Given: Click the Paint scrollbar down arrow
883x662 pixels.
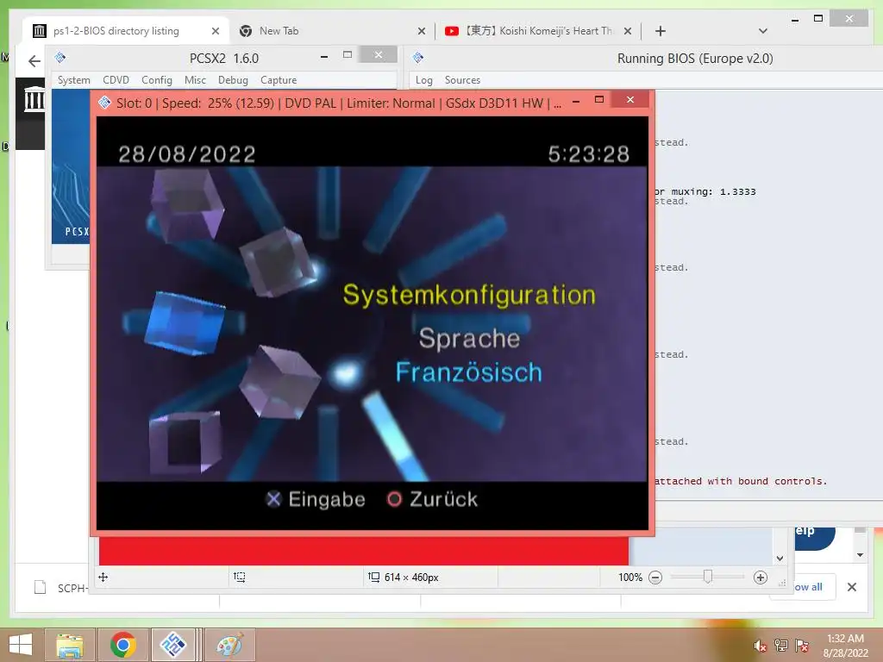Looking at the screenshot, I should pos(780,559).
